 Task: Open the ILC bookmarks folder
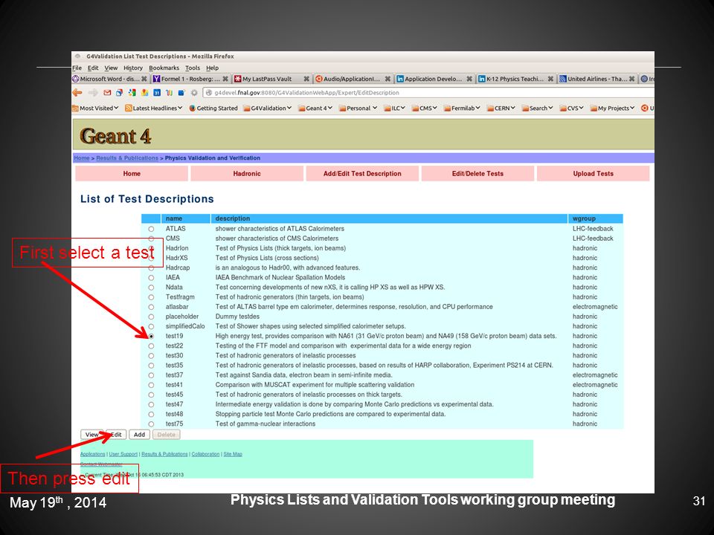click(394, 108)
